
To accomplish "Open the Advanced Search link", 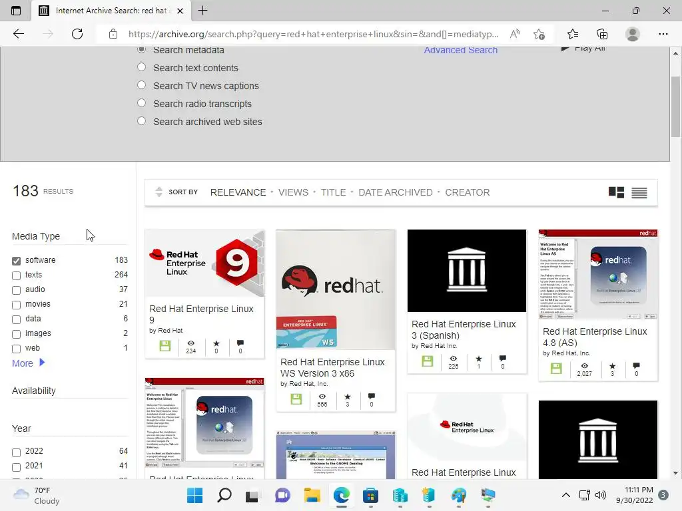I will pos(461,50).
